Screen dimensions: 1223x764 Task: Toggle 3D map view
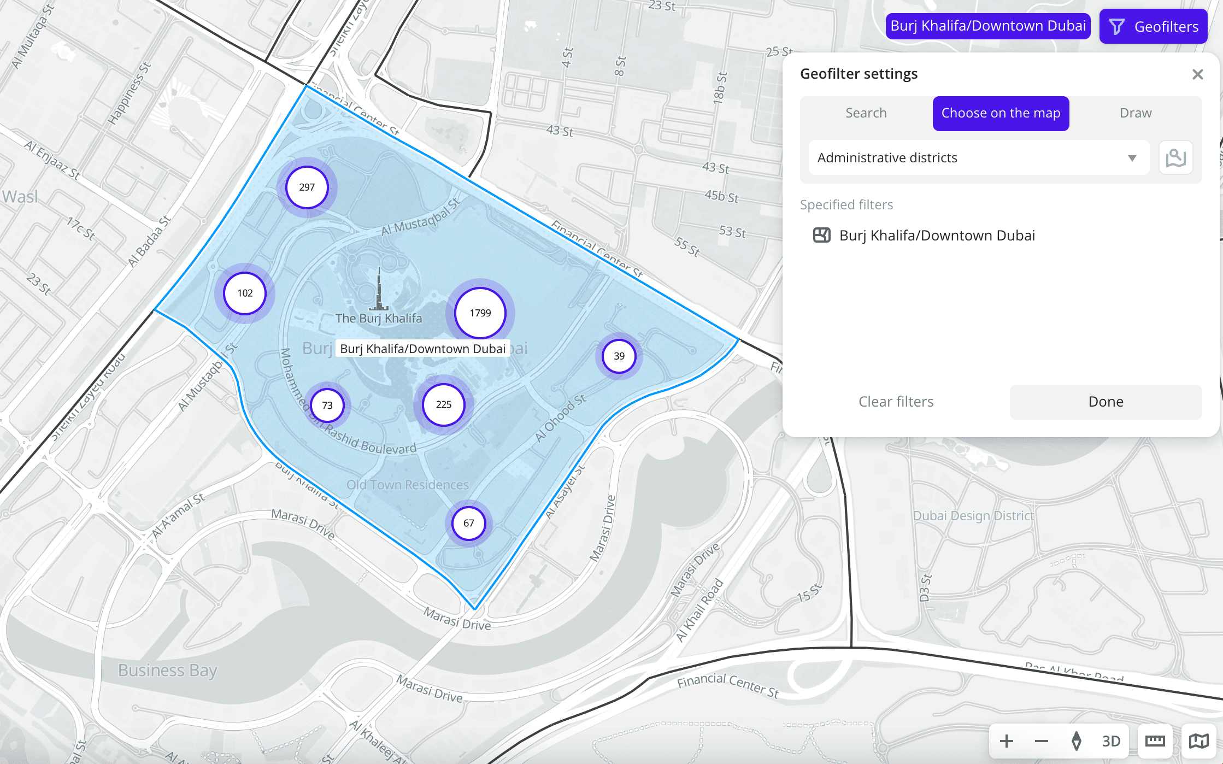point(1111,741)
